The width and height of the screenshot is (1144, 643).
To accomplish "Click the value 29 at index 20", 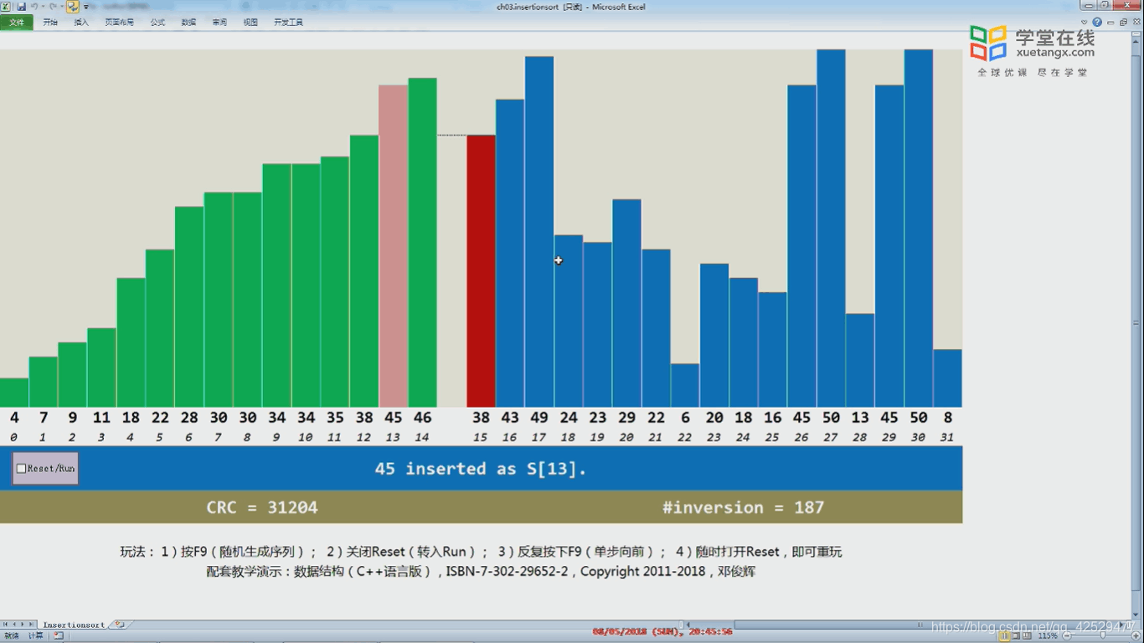I will coord(626,418).
